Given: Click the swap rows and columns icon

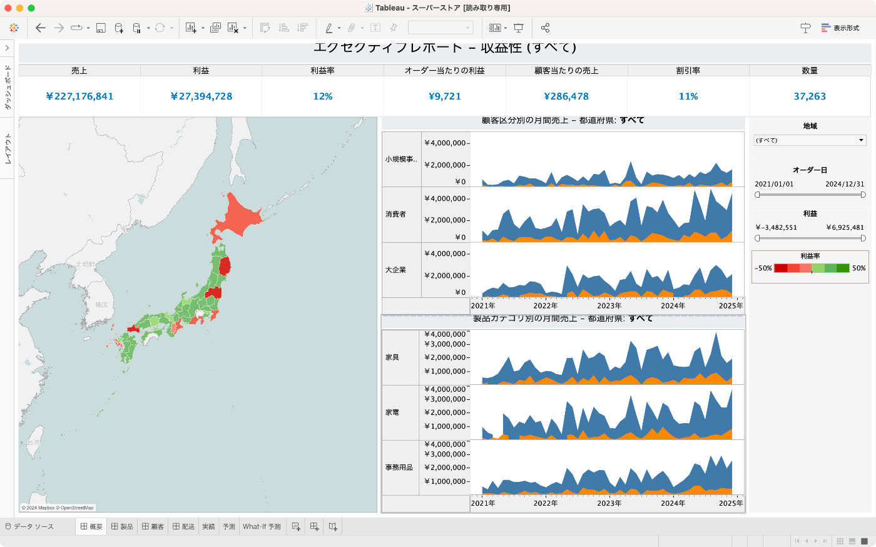Looking at the screenshot, I should pos(265,28).
